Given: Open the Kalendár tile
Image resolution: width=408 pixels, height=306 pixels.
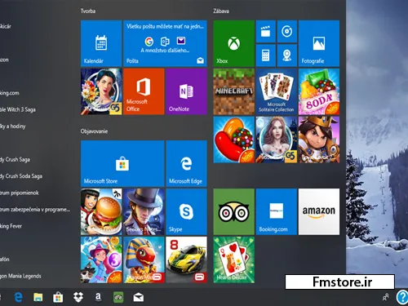Looking at the screenshot, I should 101,43.
